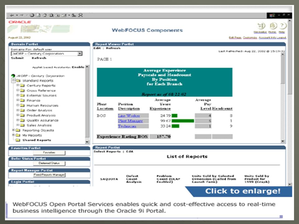
Task: Click the browser Stop icon
Action: coord(32,15)
